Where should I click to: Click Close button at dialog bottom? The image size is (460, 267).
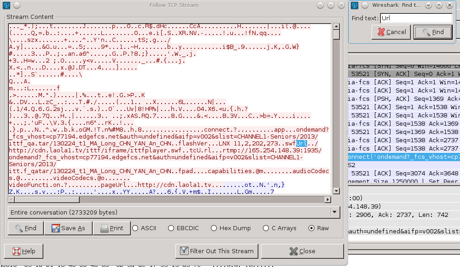click(x=302, y=251)
